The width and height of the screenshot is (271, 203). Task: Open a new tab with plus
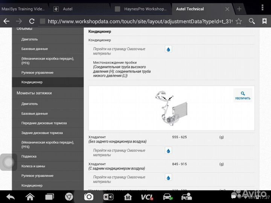pyautogui.click(x=239, y=9)
